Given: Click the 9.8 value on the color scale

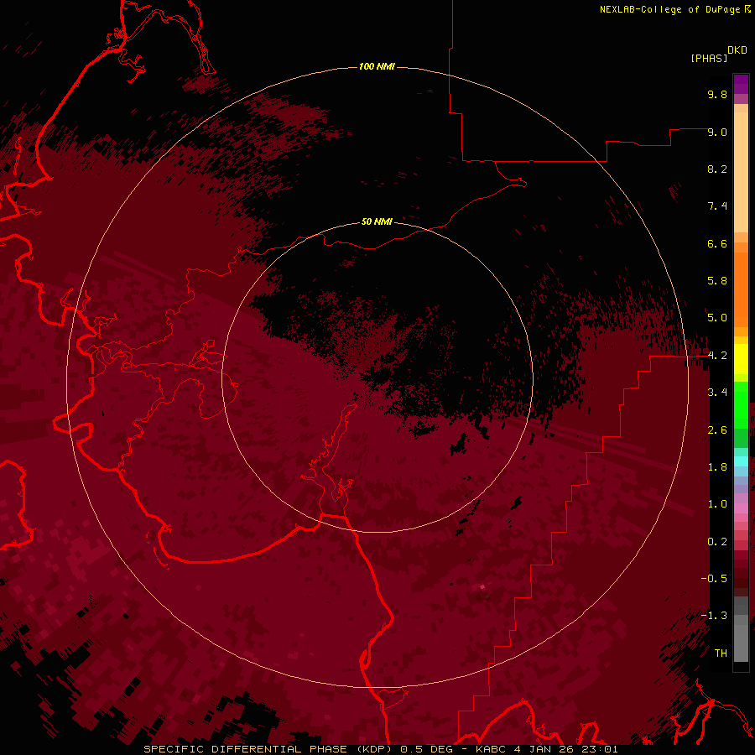Looking at the screenshot, I should pyautogui.click(x=717, y=94).
